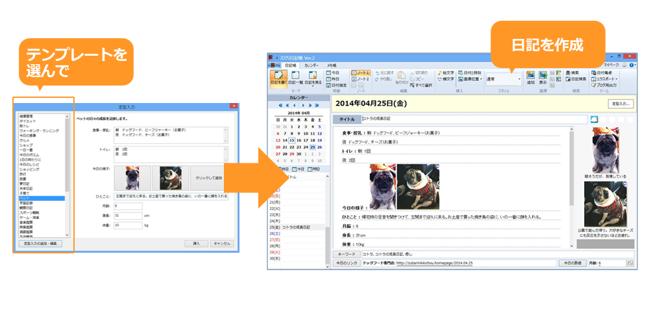649x324 pixels.
Task: Switch to メモ帳 ribbon tab
Action: point(332,65)
